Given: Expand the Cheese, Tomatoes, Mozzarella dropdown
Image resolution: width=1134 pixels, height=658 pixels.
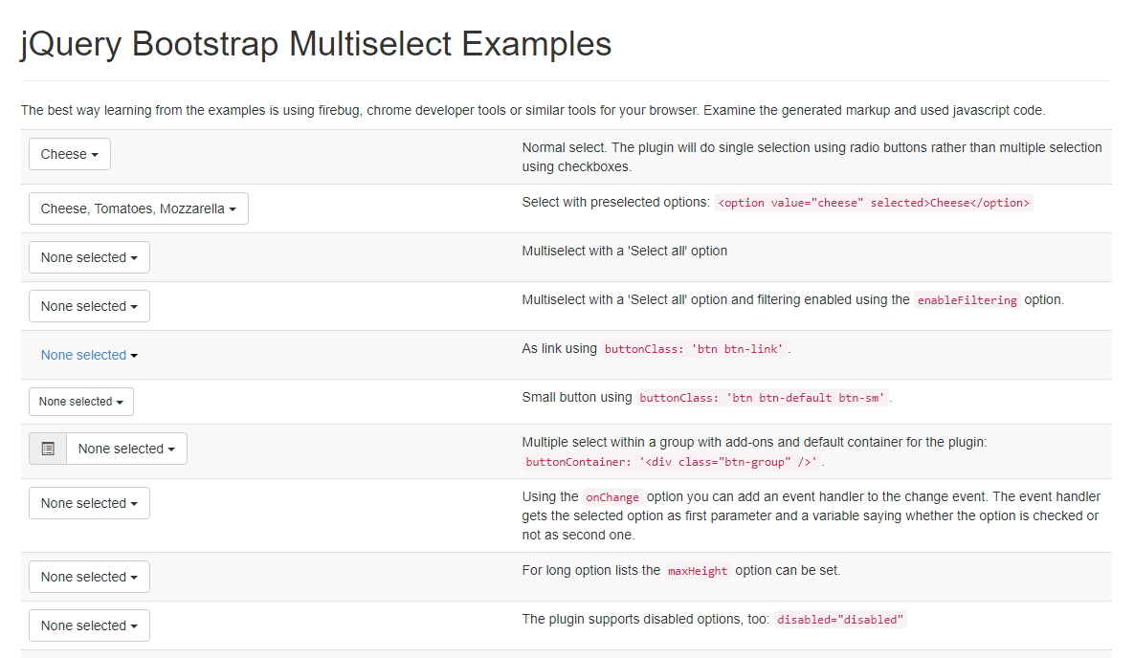Looking at the screenshot, I should click(138, 208).
